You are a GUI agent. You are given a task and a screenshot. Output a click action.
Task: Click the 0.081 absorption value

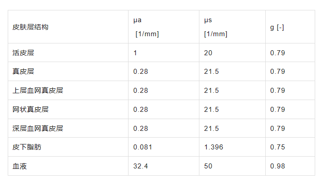[x=143, y=147]
